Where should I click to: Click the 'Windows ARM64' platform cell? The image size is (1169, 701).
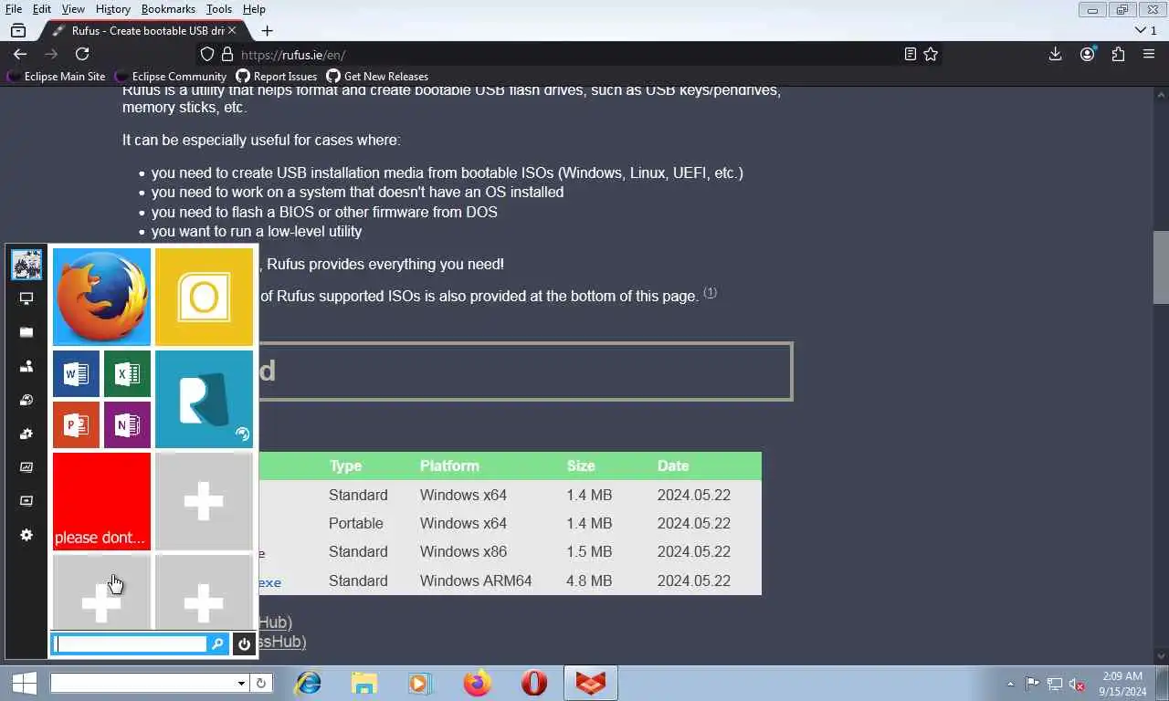[476, 581]
